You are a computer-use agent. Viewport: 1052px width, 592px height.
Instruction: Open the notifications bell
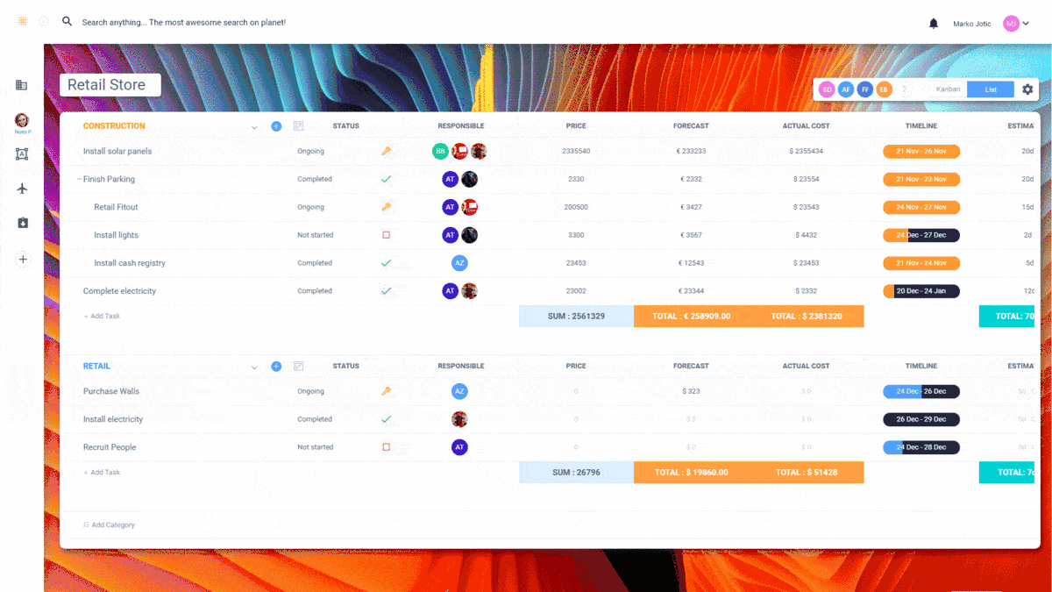click(x=934, y=24)
